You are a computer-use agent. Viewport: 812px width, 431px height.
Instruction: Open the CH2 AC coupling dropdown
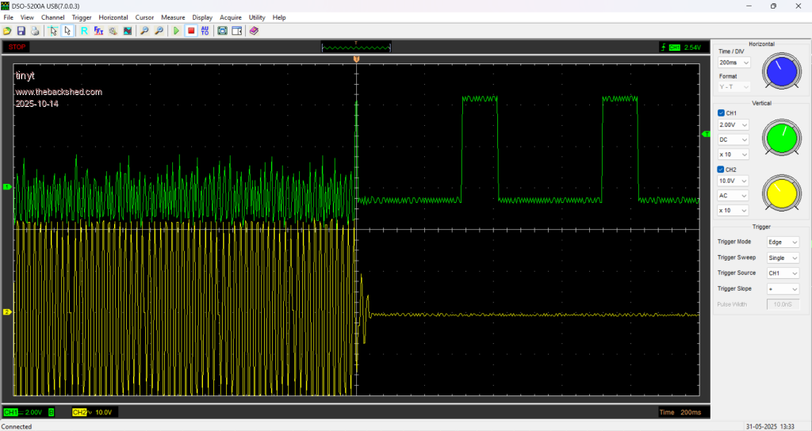click(733, 196)
